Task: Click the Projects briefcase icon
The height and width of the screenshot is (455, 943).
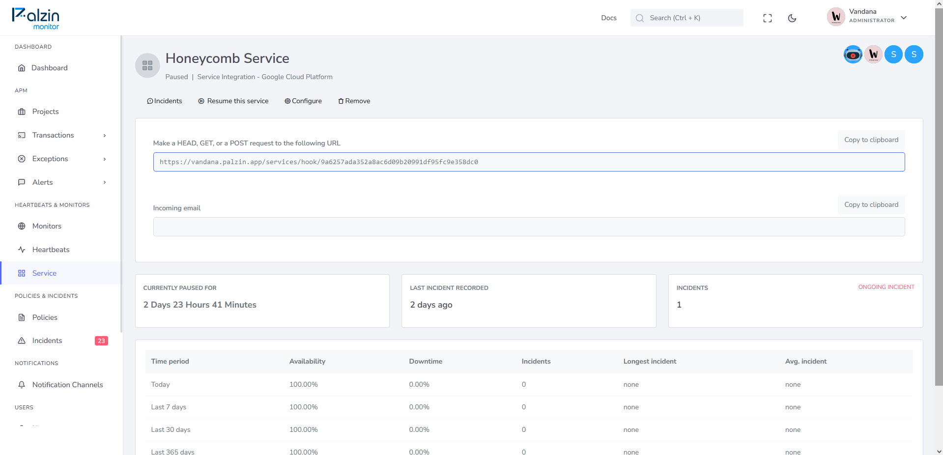Action: click(x=22, y=112)
